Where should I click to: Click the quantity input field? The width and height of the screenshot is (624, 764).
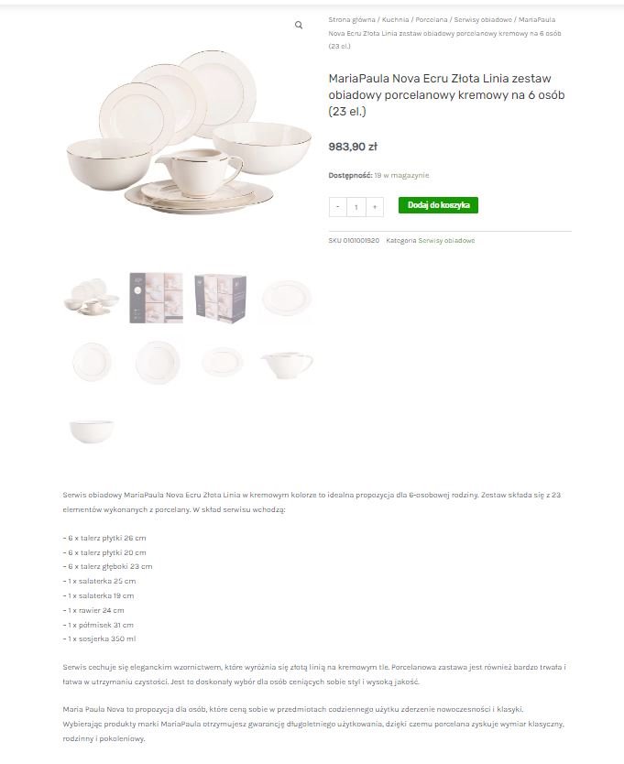point(356,207)
